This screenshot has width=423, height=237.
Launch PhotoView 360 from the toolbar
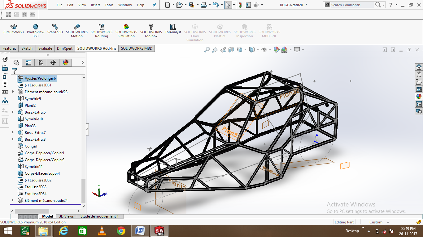(36, 30)
